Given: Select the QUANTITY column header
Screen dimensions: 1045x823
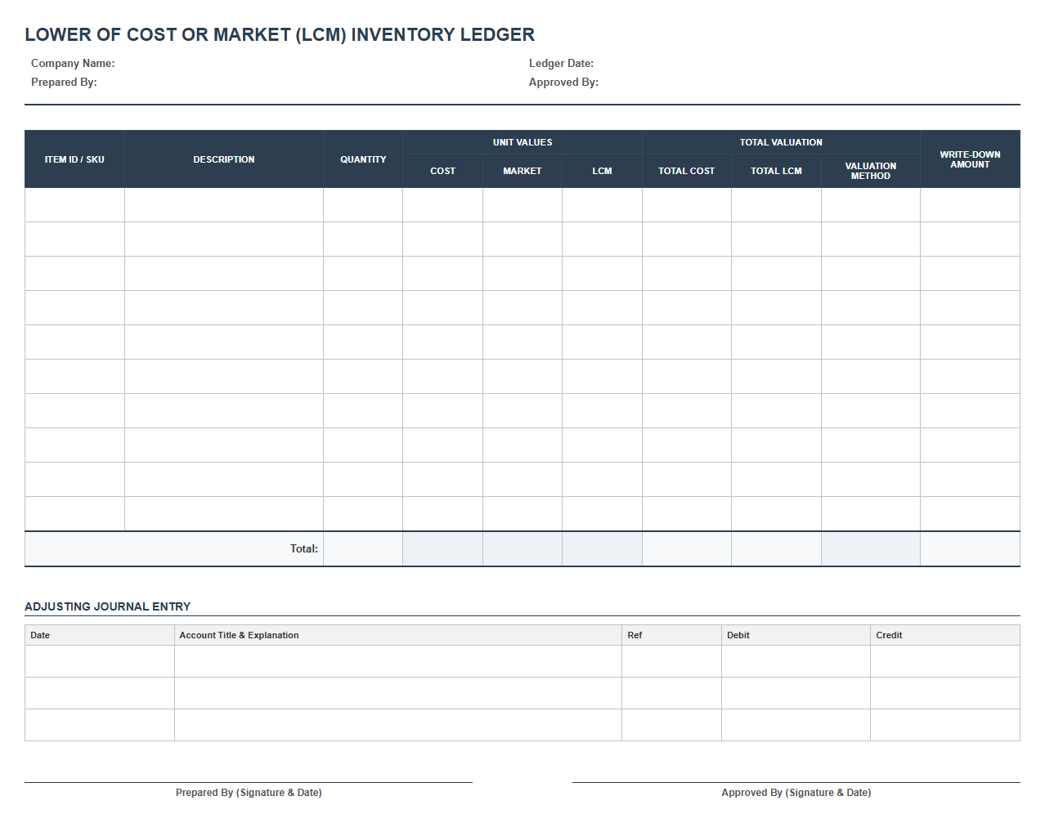Looking at the screenshot, I should pyautogui.click(x=363, y=159).
